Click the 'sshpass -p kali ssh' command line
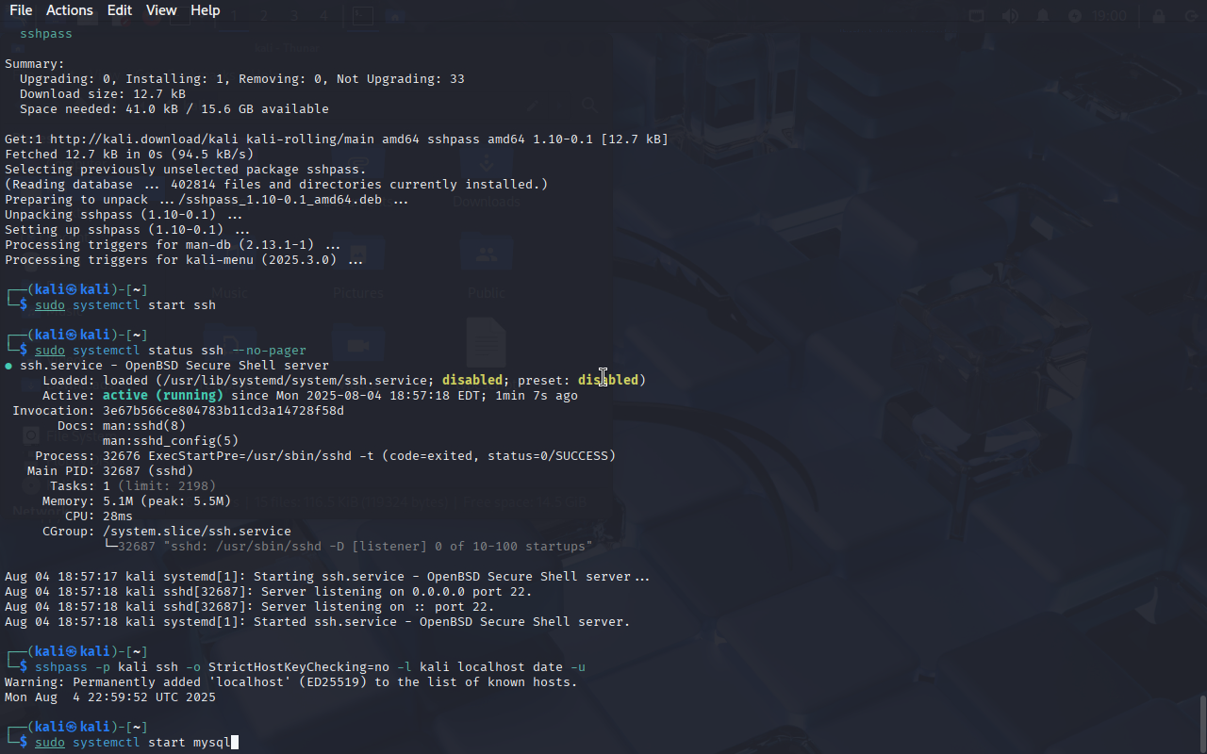 point(310,667)
